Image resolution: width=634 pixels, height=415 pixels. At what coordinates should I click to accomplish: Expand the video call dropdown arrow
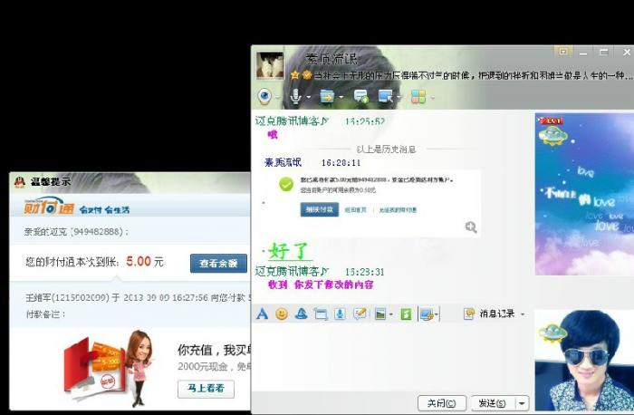[x=278, y=97]
